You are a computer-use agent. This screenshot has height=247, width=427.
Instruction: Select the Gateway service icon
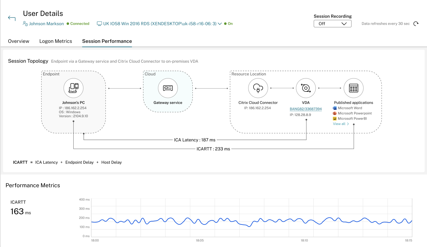point(168,88)
